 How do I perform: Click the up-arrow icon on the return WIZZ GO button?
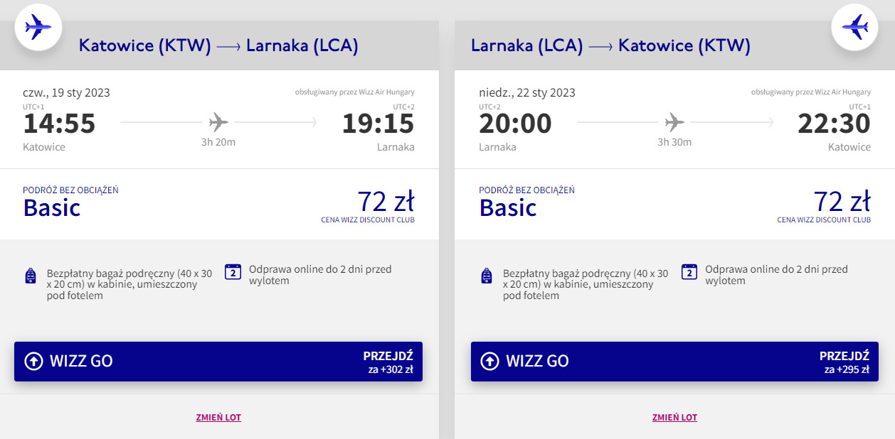pyautogui.click(x=489, y=361)
